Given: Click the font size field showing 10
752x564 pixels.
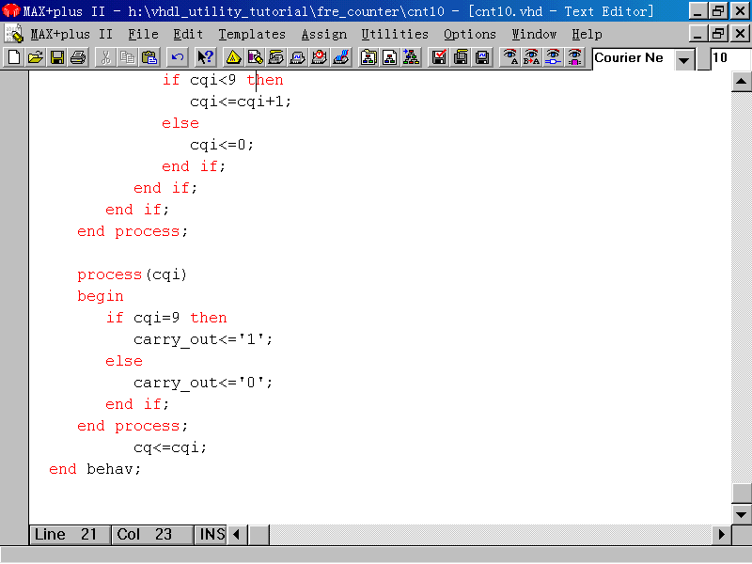Looking at the screenshot, I should click(730, 58).
